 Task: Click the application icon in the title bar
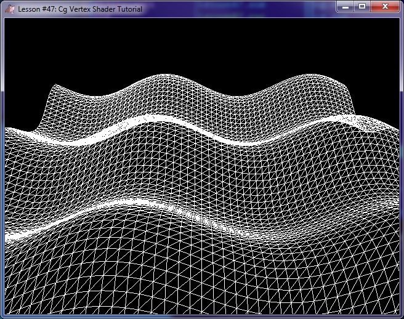coord(9,9)
